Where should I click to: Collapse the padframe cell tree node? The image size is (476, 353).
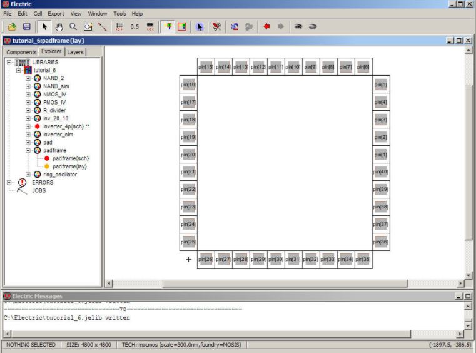click(28, 151)
